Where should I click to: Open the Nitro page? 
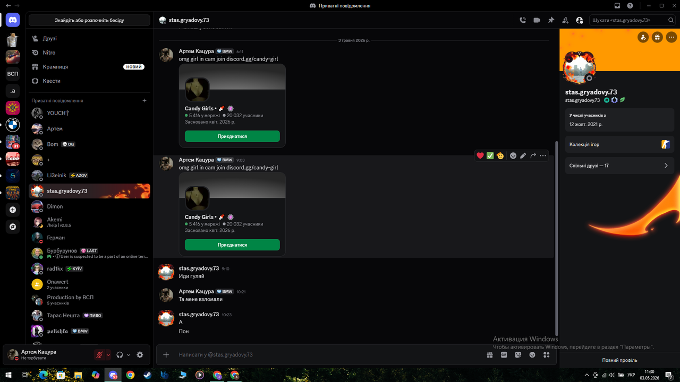coord(89,53)
